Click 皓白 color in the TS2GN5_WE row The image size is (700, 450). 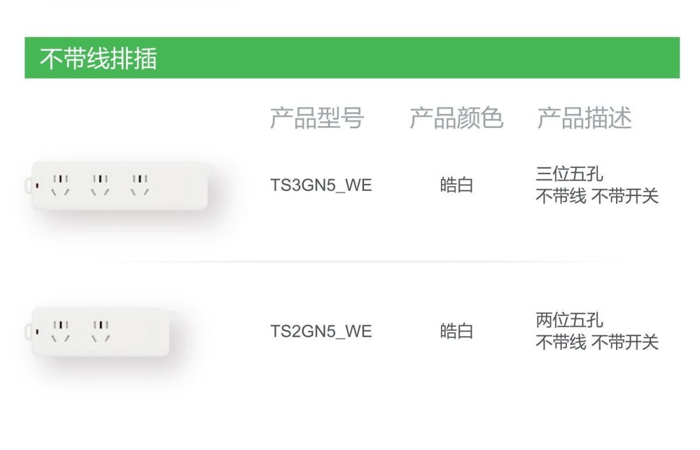click(456, 332)
